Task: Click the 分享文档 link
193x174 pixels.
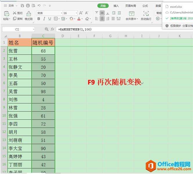Action: click(x=187, y=26)
